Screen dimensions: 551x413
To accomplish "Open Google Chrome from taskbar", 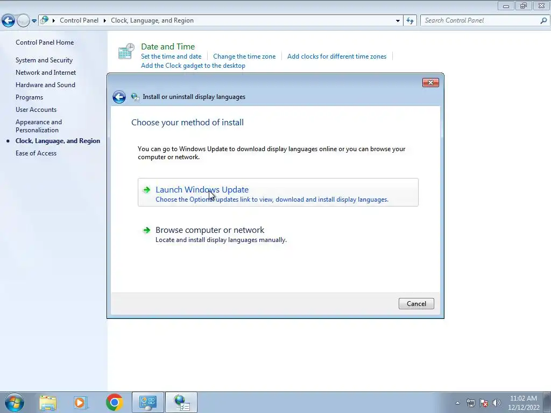I will click(x=114, y=402).
